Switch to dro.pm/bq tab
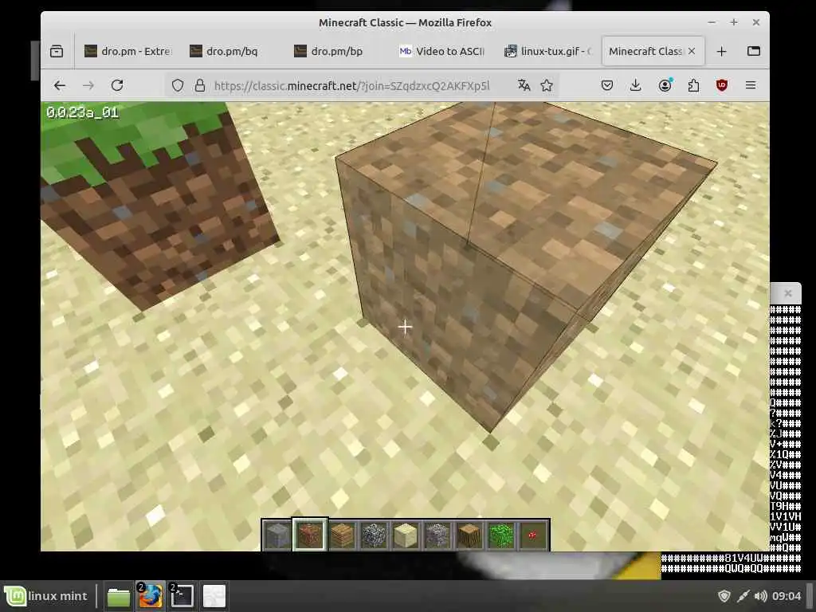This screenshot has width=816, height=612. (232, 51)
